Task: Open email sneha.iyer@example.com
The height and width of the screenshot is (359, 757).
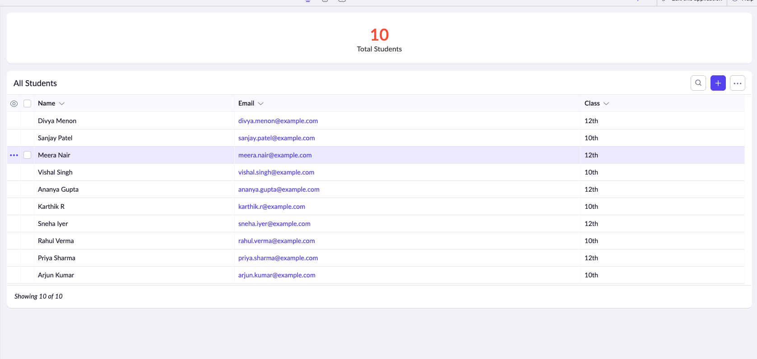Action: click(x=274, y=224)
